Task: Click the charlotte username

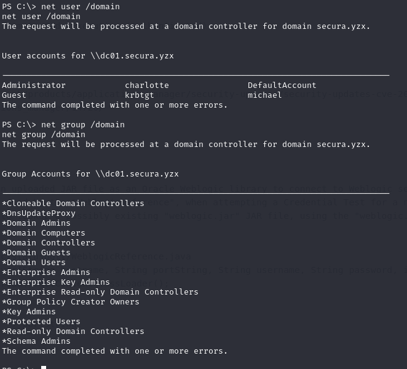Action: [147, 85]
